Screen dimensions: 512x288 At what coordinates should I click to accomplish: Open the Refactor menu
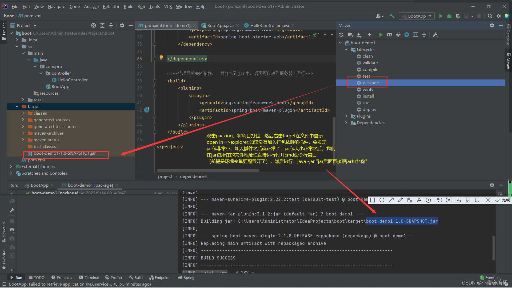tap(111, 6)
